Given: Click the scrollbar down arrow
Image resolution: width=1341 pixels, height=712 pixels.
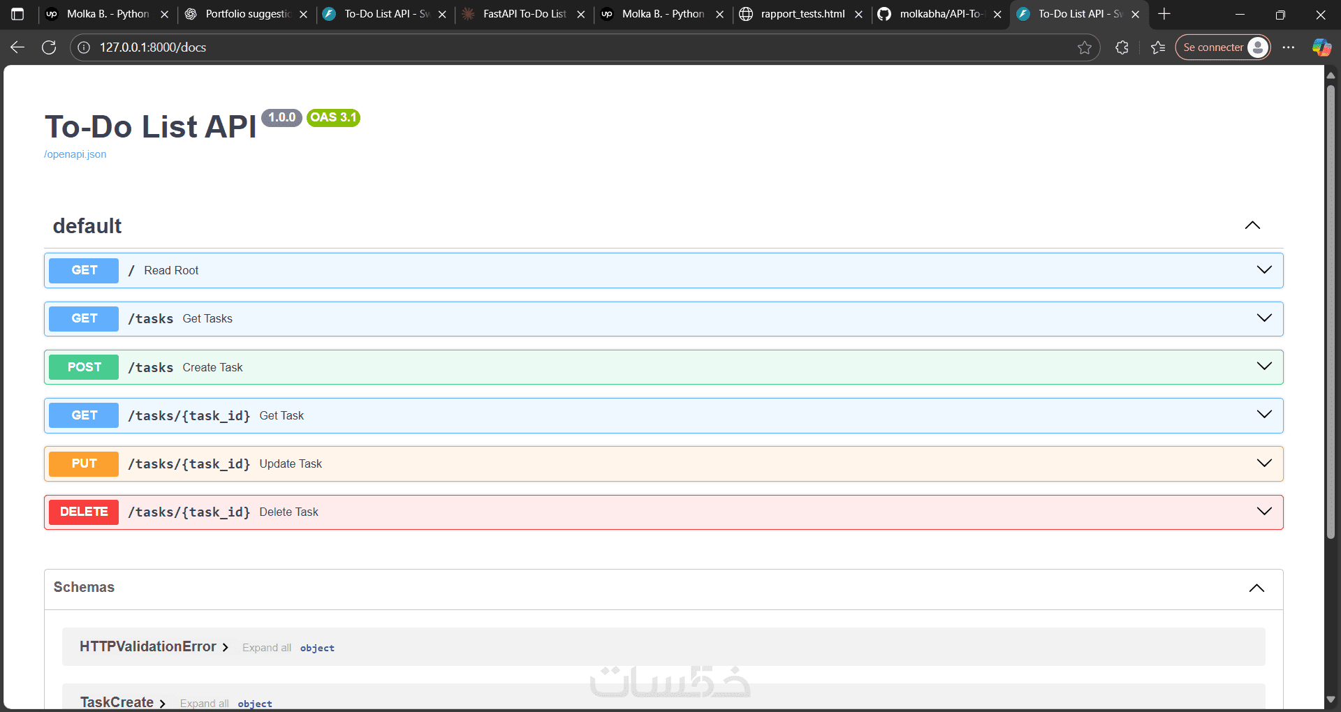Looking at the screenshot, I should point(1331,699).
